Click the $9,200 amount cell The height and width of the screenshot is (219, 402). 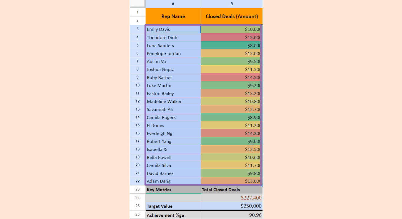(231, 85)
